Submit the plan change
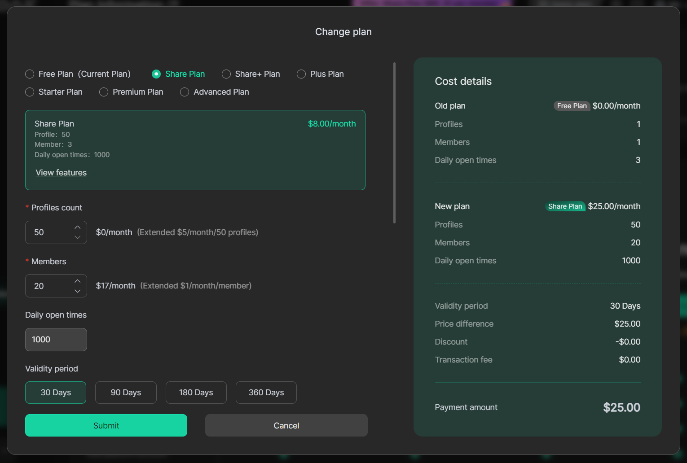Image resolution: width=687 pixels, height=463 pixels. coord(106,425)
